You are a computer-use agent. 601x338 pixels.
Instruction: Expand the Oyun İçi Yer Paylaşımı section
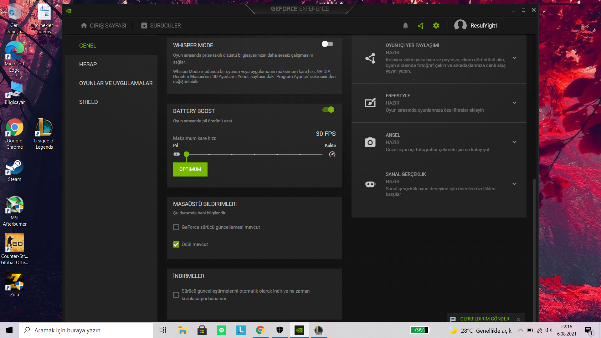(x=514, y=58)
